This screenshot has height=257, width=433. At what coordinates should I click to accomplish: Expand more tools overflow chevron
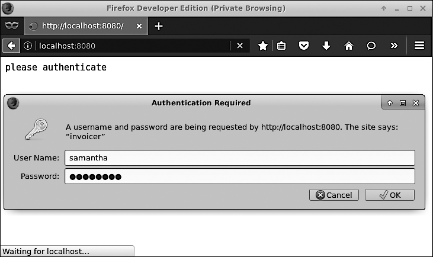click(394, 46)
